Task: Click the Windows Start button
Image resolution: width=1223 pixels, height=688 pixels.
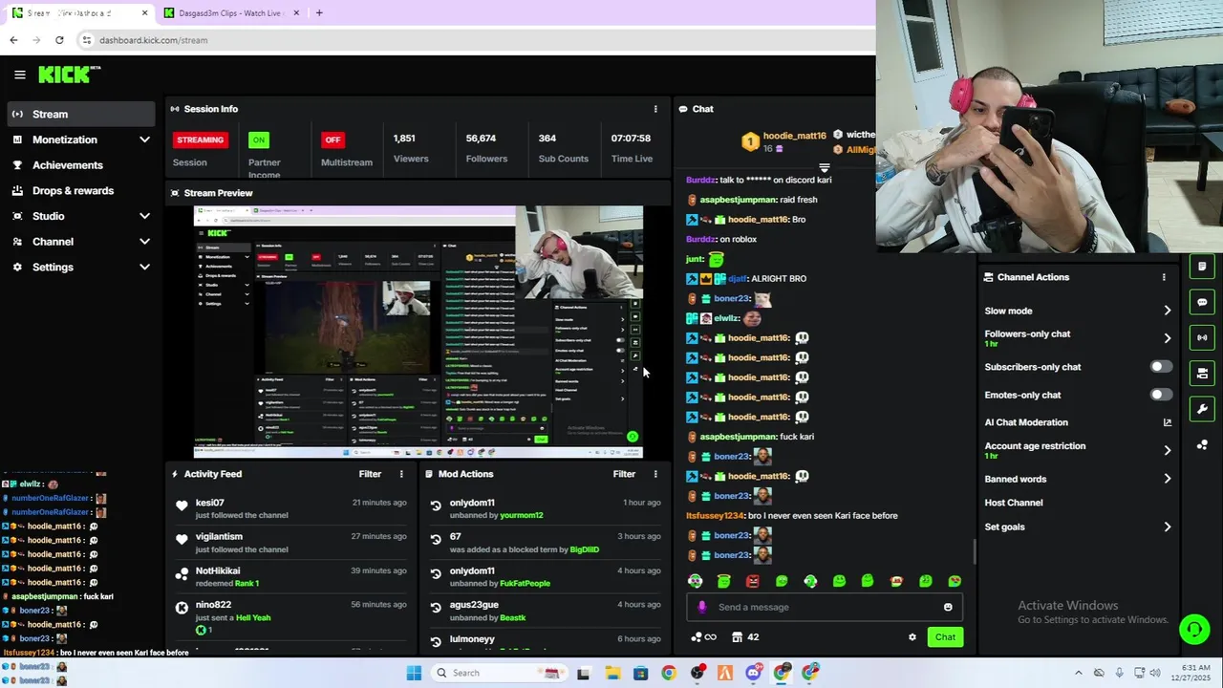Action: pos(414,673)
